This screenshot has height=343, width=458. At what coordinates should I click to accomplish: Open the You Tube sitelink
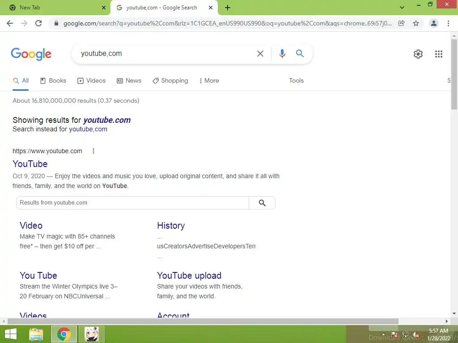click(38, 276)
